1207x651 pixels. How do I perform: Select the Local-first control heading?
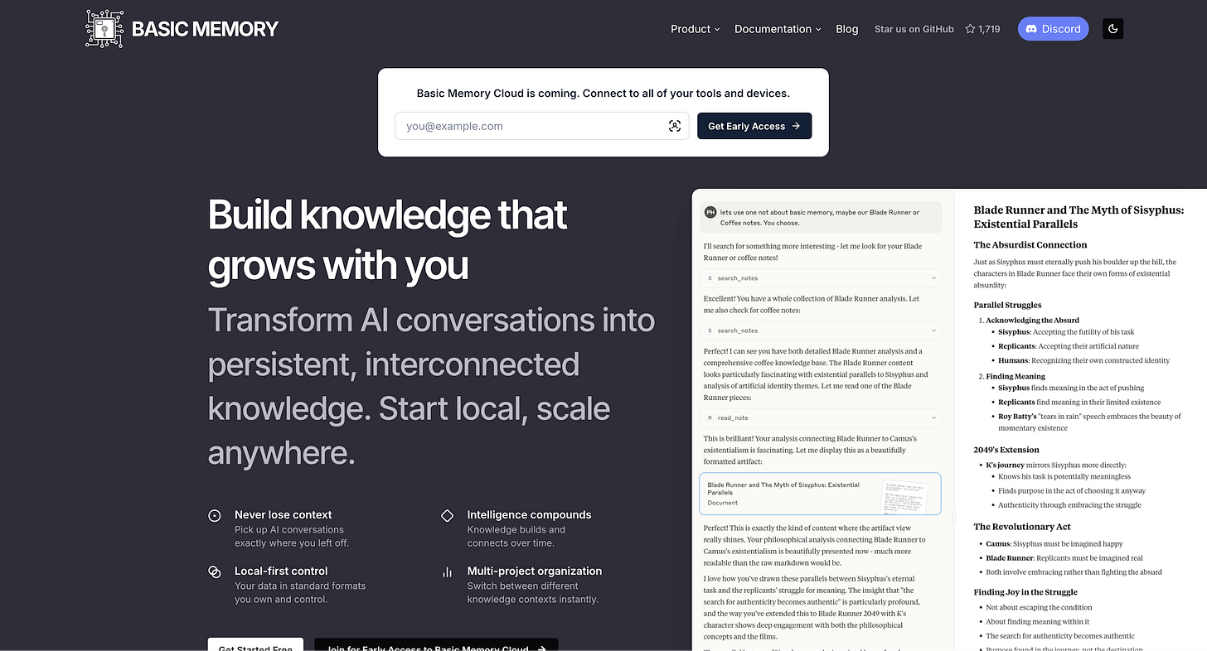pyautogui.click(x=281, y=571)
